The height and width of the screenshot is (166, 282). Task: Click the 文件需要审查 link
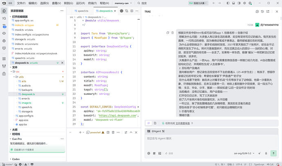183,123
